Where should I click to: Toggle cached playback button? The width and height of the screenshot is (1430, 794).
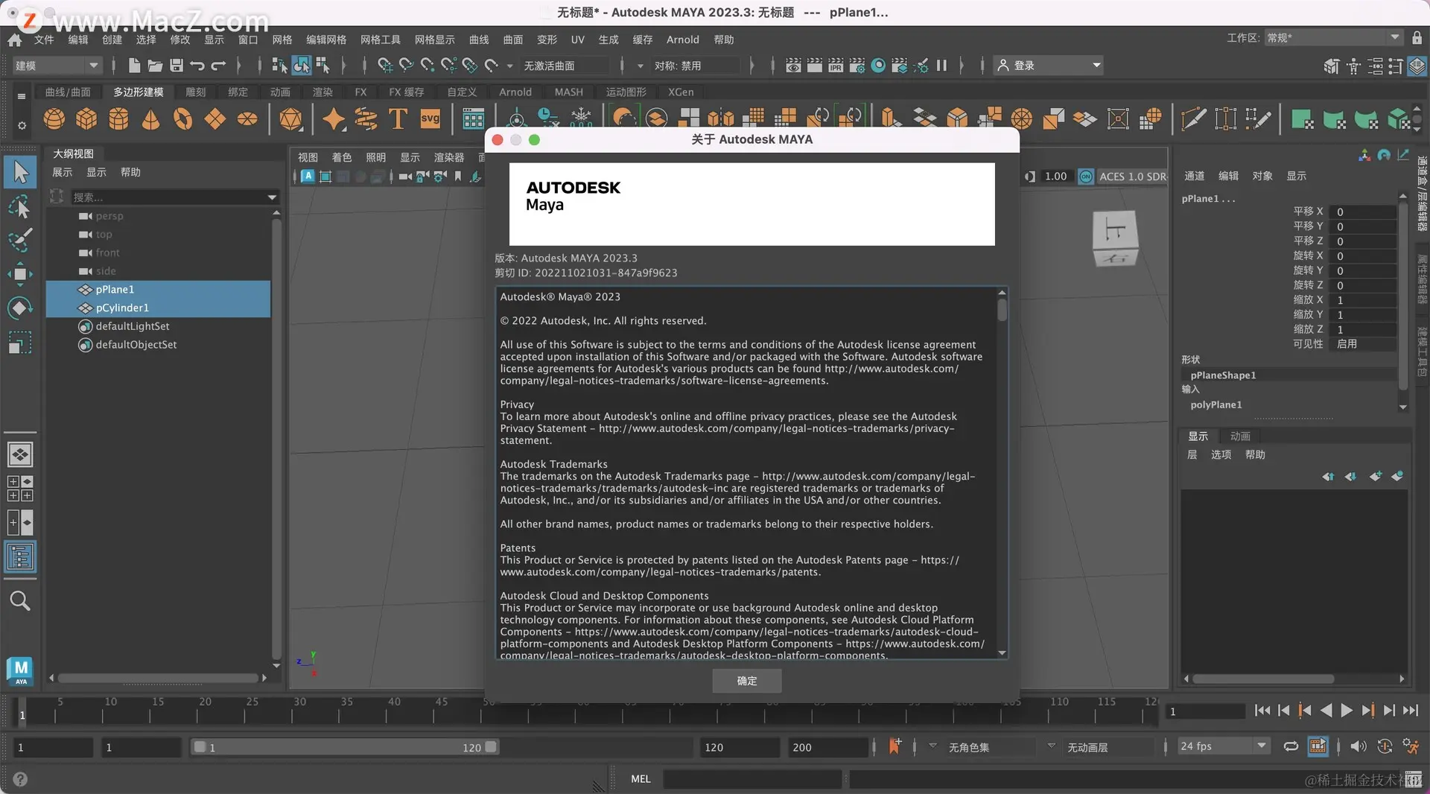click(x=1318, y=746)
